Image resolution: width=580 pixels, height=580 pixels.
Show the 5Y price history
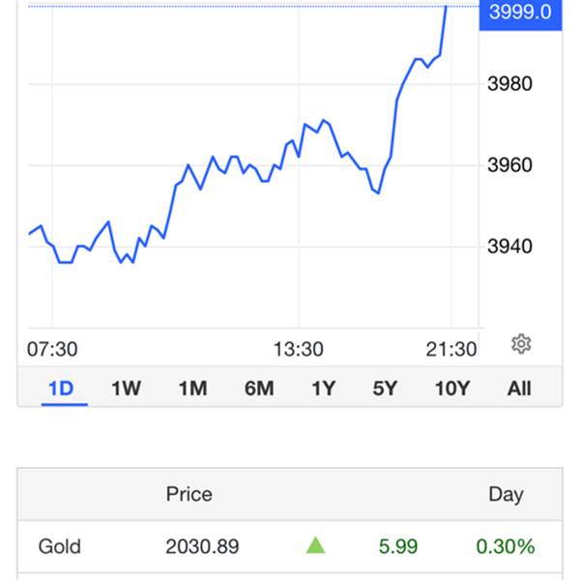(x=385, y=389)
